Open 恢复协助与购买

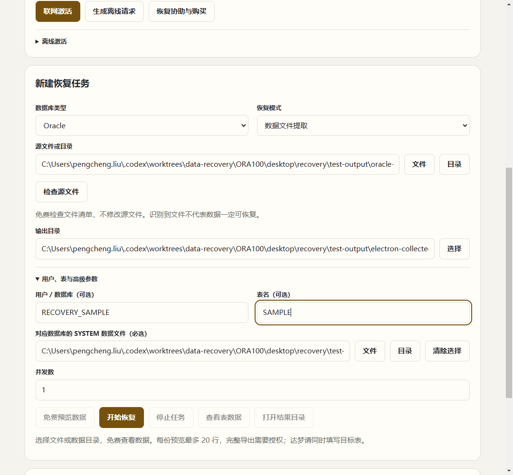click(x=181, y=11)
